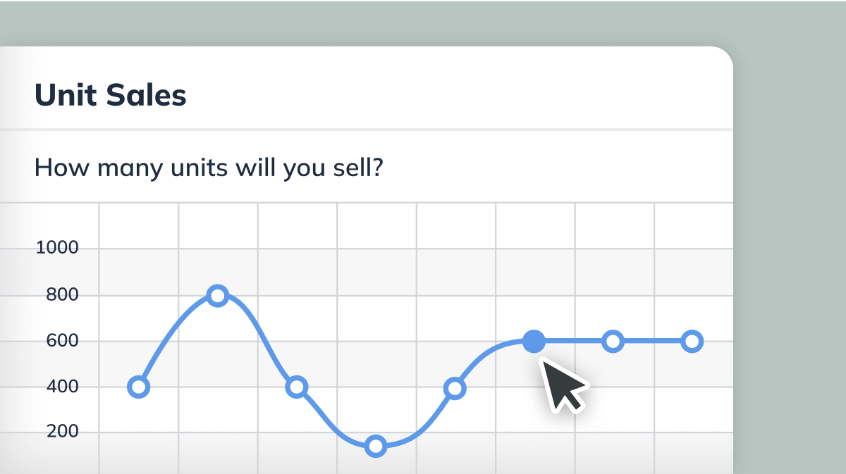Click the peak data point at 800
The height and width of the screenshot is (474, 846).
click(x=218, y=295)
